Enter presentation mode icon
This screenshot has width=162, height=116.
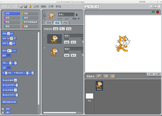click(x=159, y=6)
